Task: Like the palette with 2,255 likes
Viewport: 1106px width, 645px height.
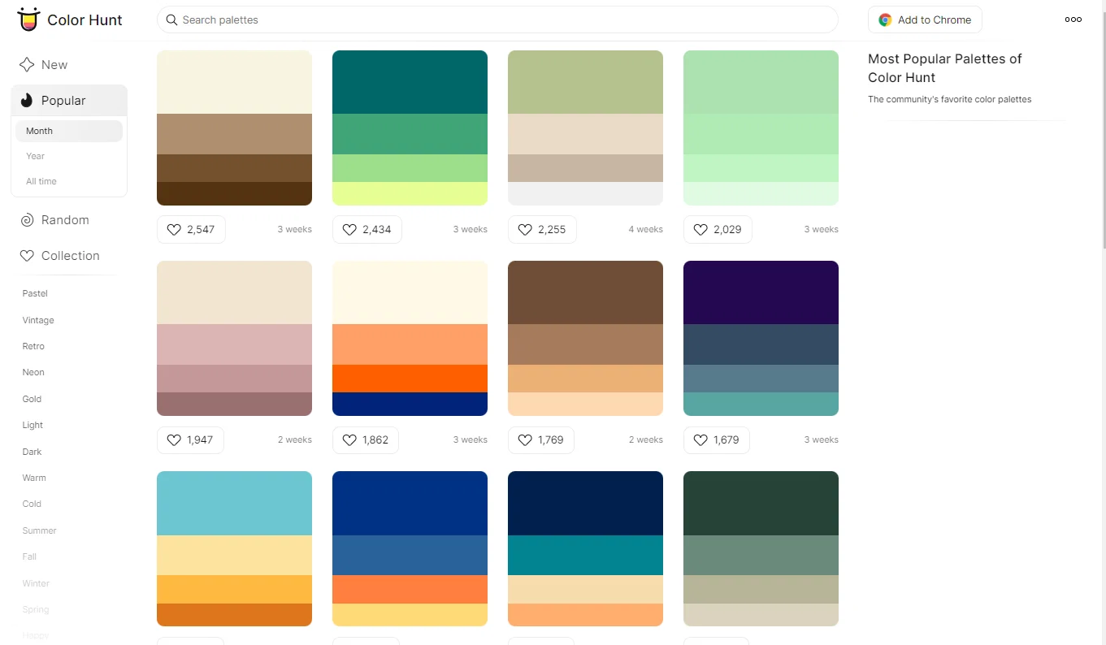Action: (x=542, y=230)
